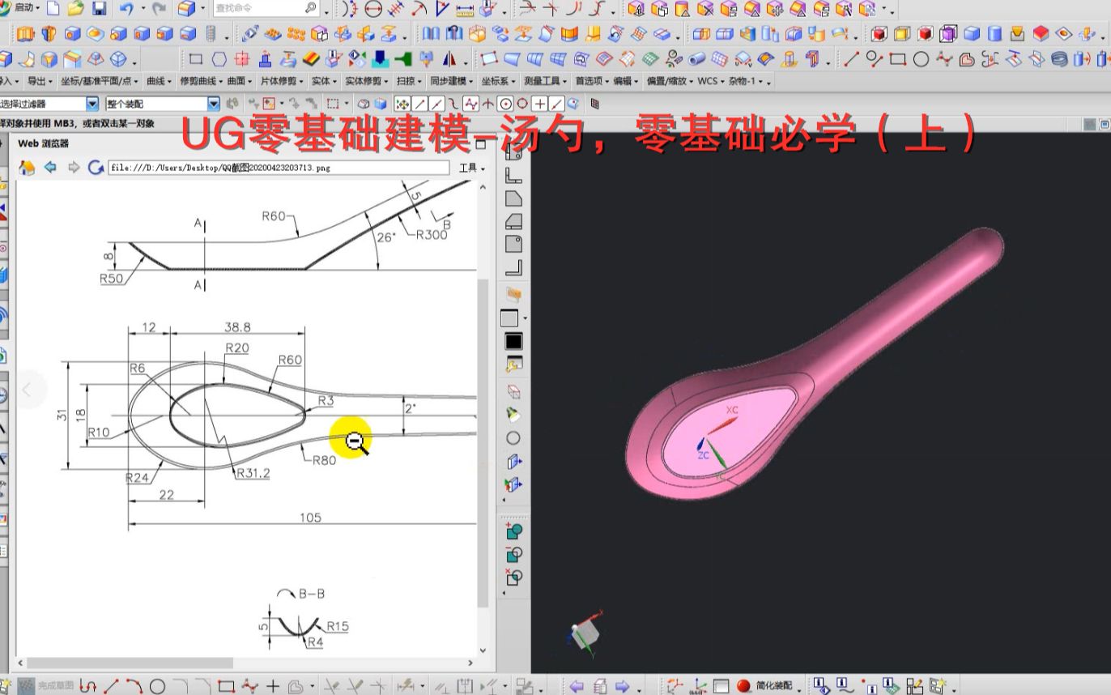Click the Mirror feature icon
The image size is (1111, 695).
(x=450, y=59)
